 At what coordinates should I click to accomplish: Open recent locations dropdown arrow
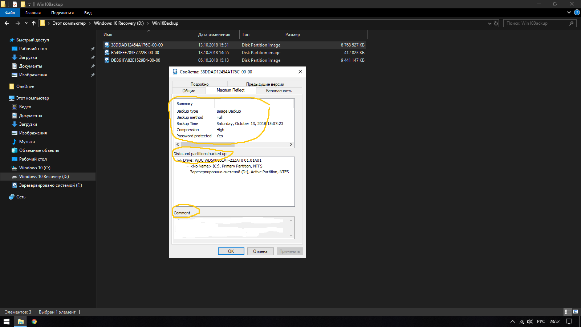(26, 23)
